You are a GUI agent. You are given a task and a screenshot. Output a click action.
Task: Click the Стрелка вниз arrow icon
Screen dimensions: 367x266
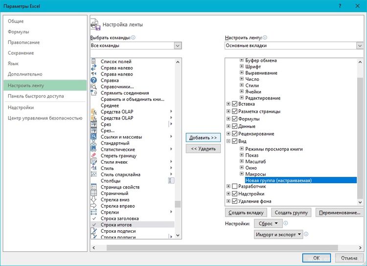point(93,200)
